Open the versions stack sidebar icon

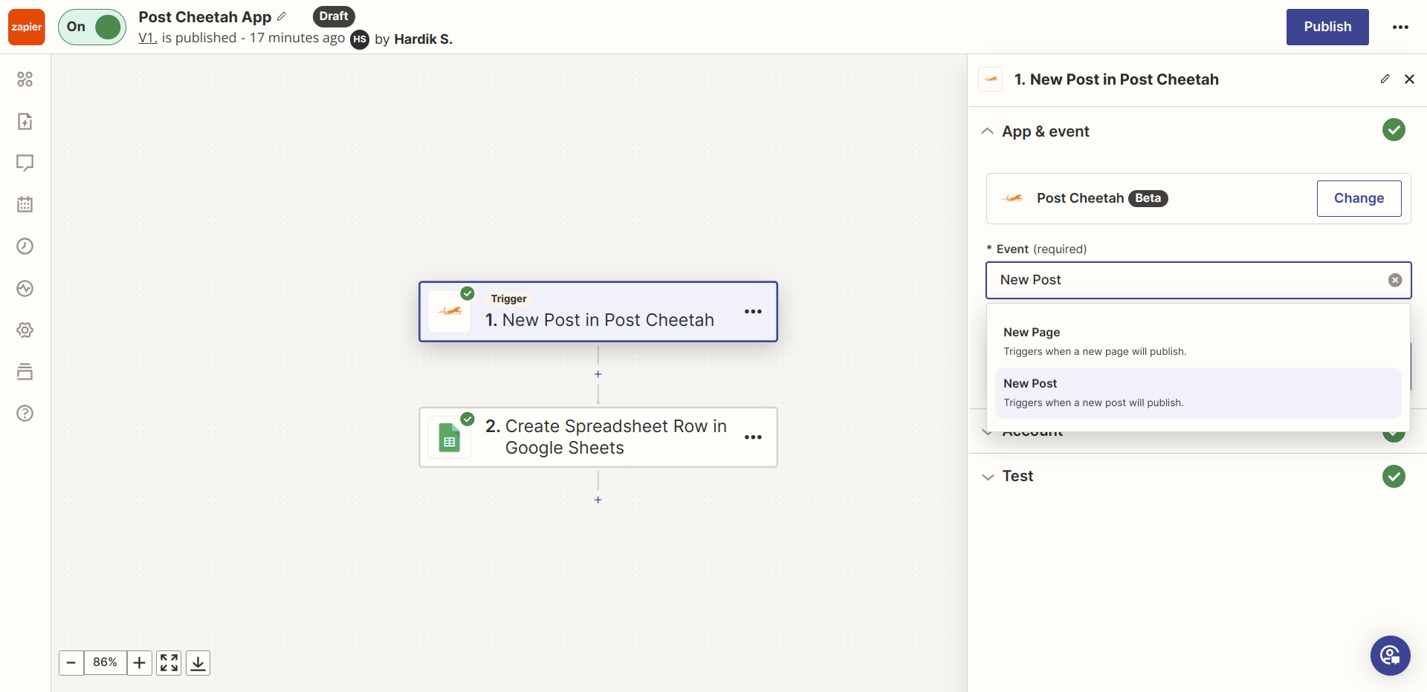(25, 371)
